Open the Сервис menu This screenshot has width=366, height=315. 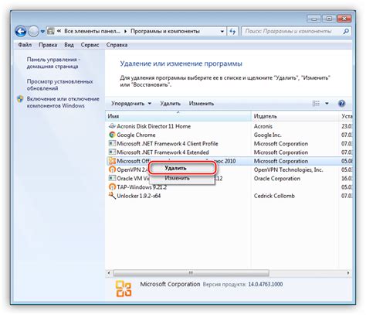tap(90, 45)
